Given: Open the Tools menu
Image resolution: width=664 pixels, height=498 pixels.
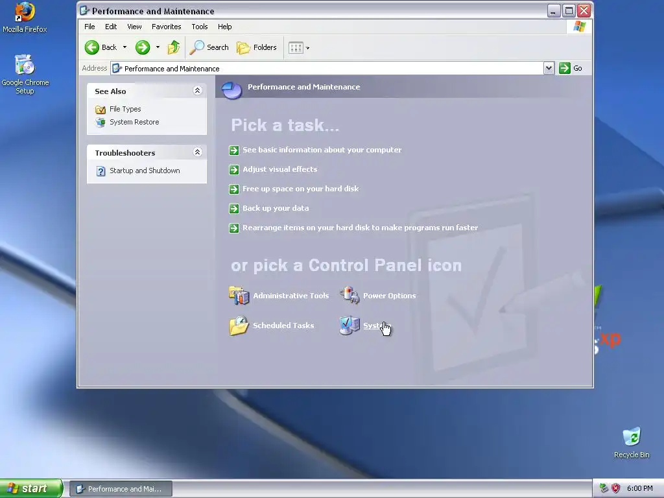Looking at the screenshot, I should [x=200, y=27].
